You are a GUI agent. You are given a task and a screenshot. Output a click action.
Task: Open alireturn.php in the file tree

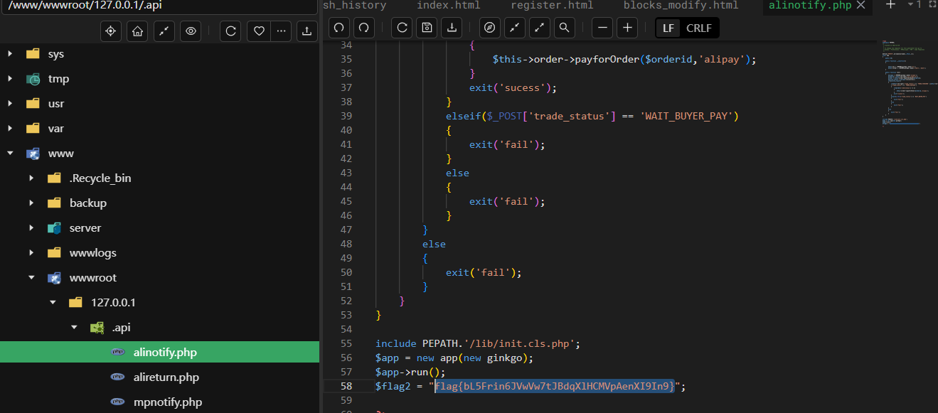166,377
